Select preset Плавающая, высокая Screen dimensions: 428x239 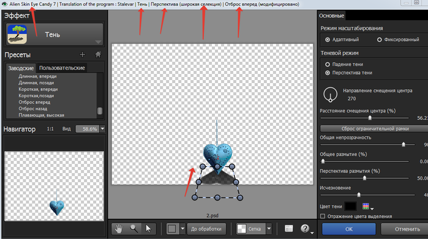(42, 116)
